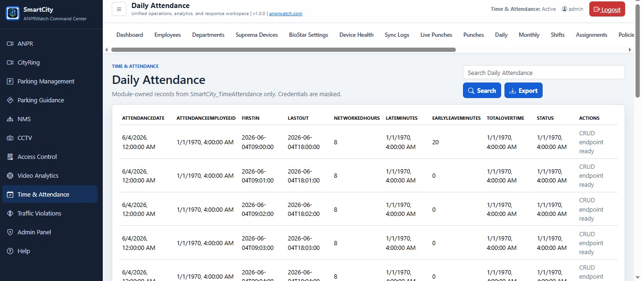
Task: Select Traffic Violations in sidebar
Action: [x=50, y=213]
